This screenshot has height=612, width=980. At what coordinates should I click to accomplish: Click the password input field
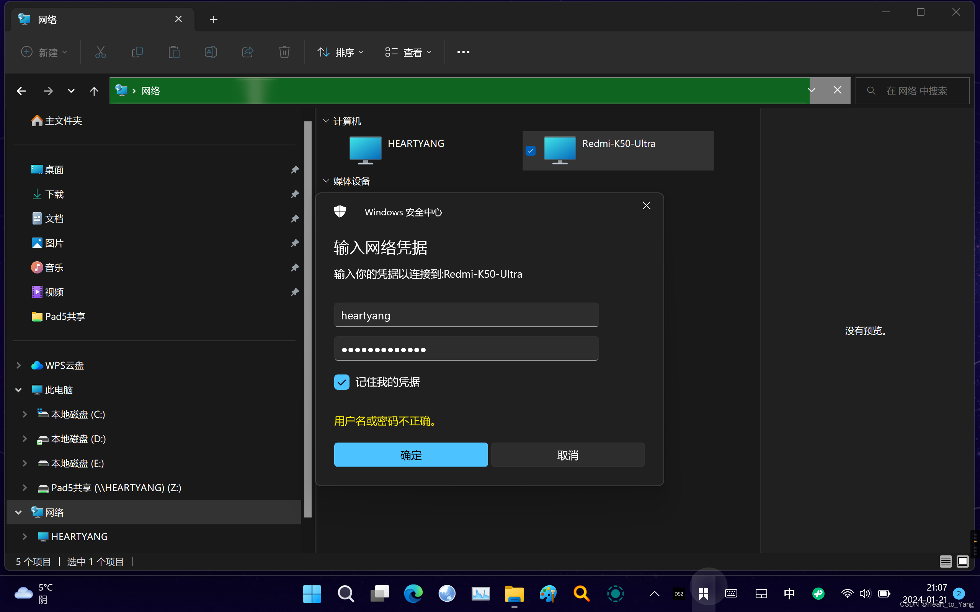click(466, 348)
